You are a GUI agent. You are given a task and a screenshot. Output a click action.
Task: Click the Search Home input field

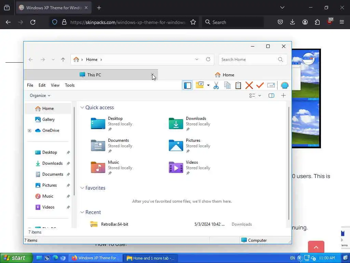(x=253, y=60)
